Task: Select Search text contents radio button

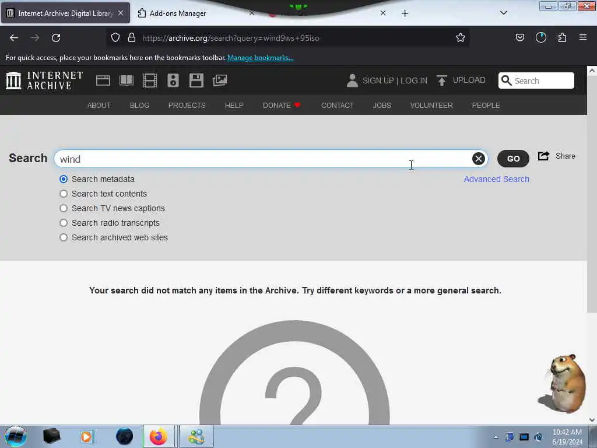Action: pyautogui.click(x=64, y=194)
